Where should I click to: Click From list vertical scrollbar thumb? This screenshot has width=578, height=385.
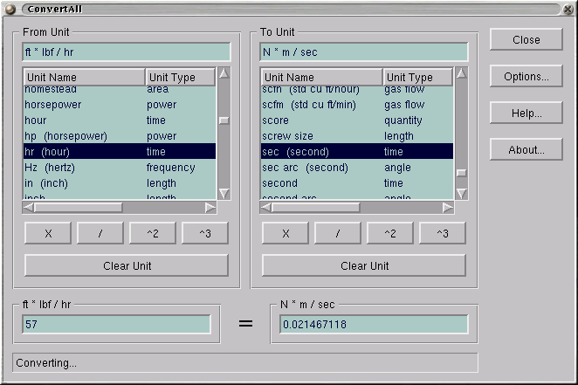[x=224, y=120]
